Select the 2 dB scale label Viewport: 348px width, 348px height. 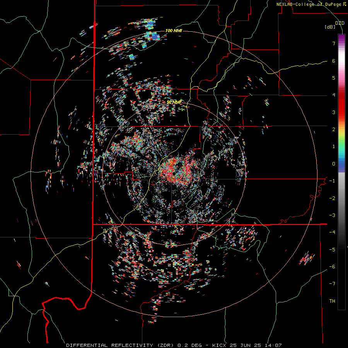click(x=334, y=130)
